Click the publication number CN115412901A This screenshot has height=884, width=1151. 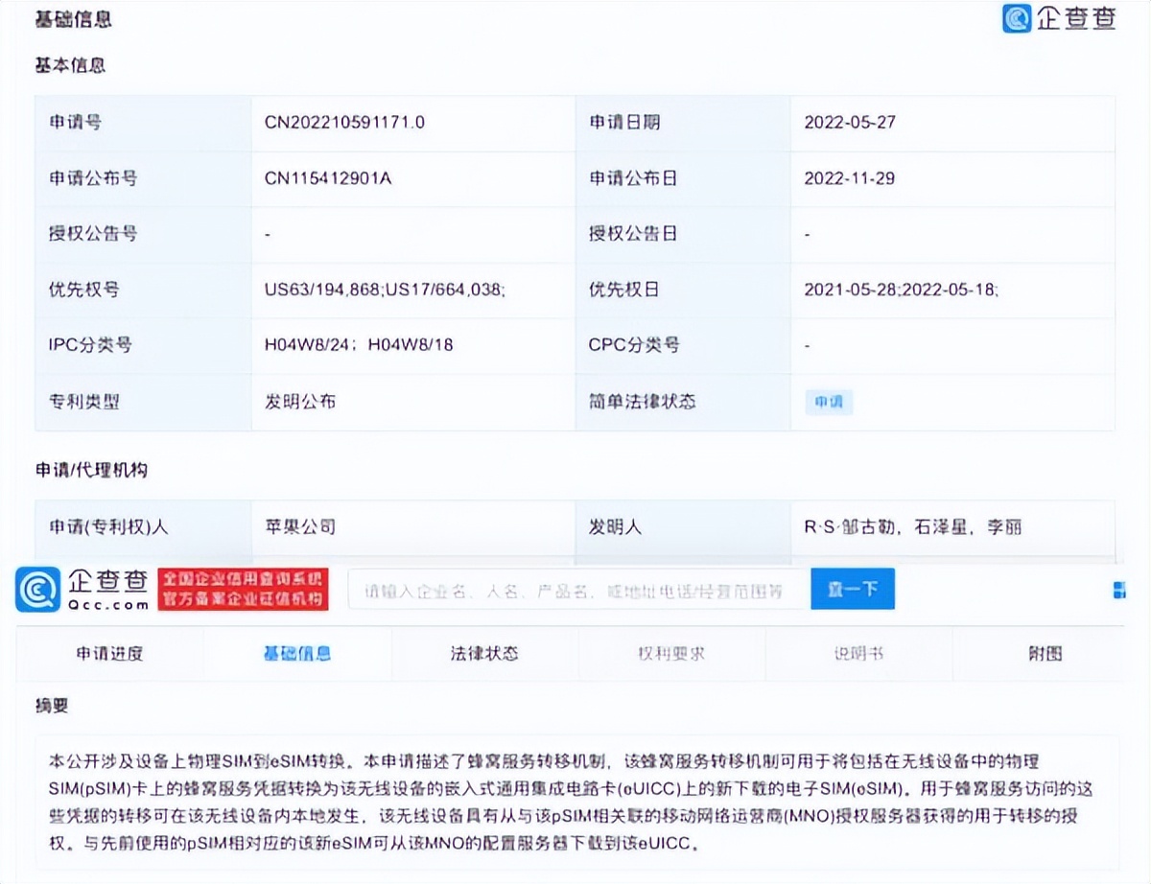coord(329,178)
